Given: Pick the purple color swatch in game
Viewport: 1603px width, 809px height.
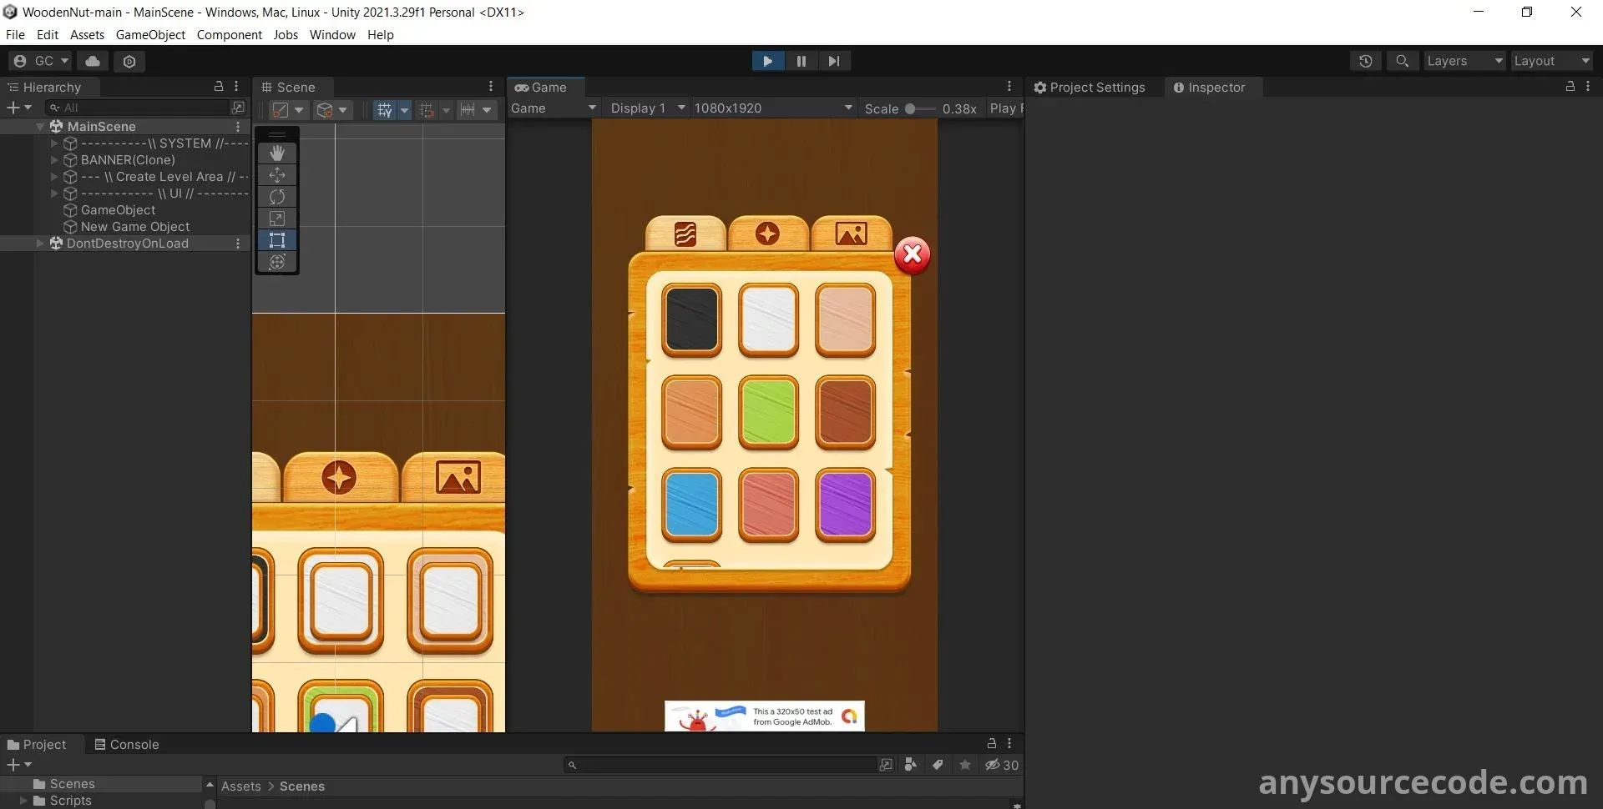Looking at the screenshot, I should pyautogui.click(x=845, y=504).
